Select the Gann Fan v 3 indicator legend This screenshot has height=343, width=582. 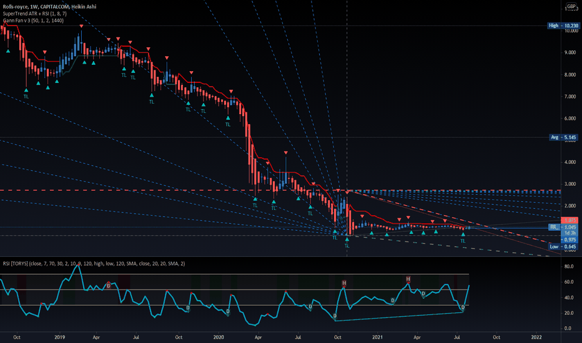(x=33, y=21)
